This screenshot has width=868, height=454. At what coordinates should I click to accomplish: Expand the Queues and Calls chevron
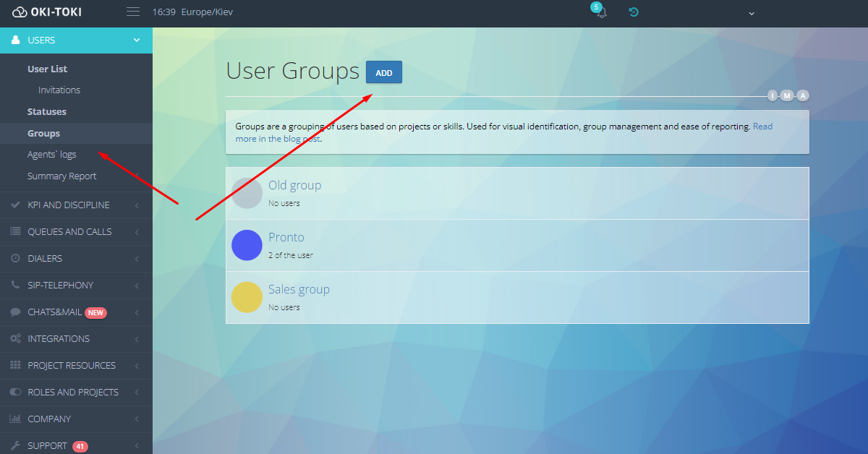pyautogui.click(x=137, y=232)
